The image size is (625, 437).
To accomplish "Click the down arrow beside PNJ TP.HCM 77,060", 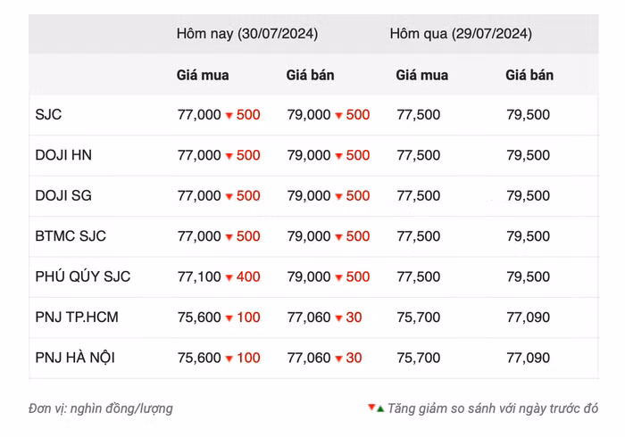I will point(339,318).
